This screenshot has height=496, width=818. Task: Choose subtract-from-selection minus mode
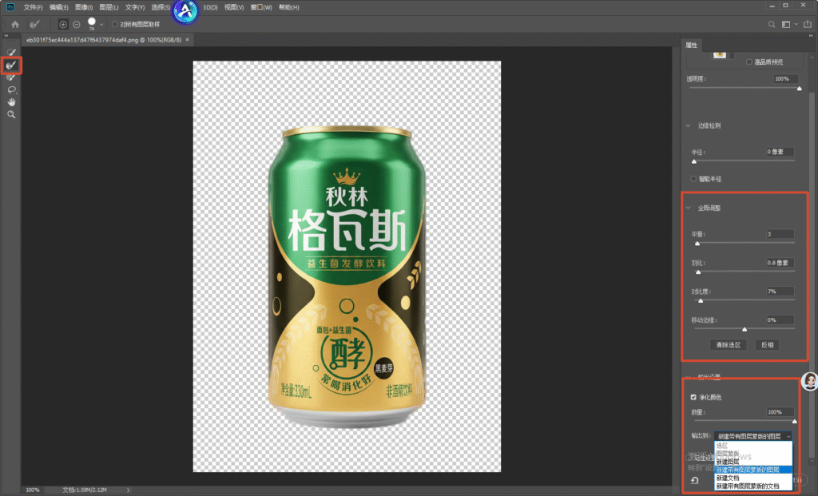tap(77, 24)
